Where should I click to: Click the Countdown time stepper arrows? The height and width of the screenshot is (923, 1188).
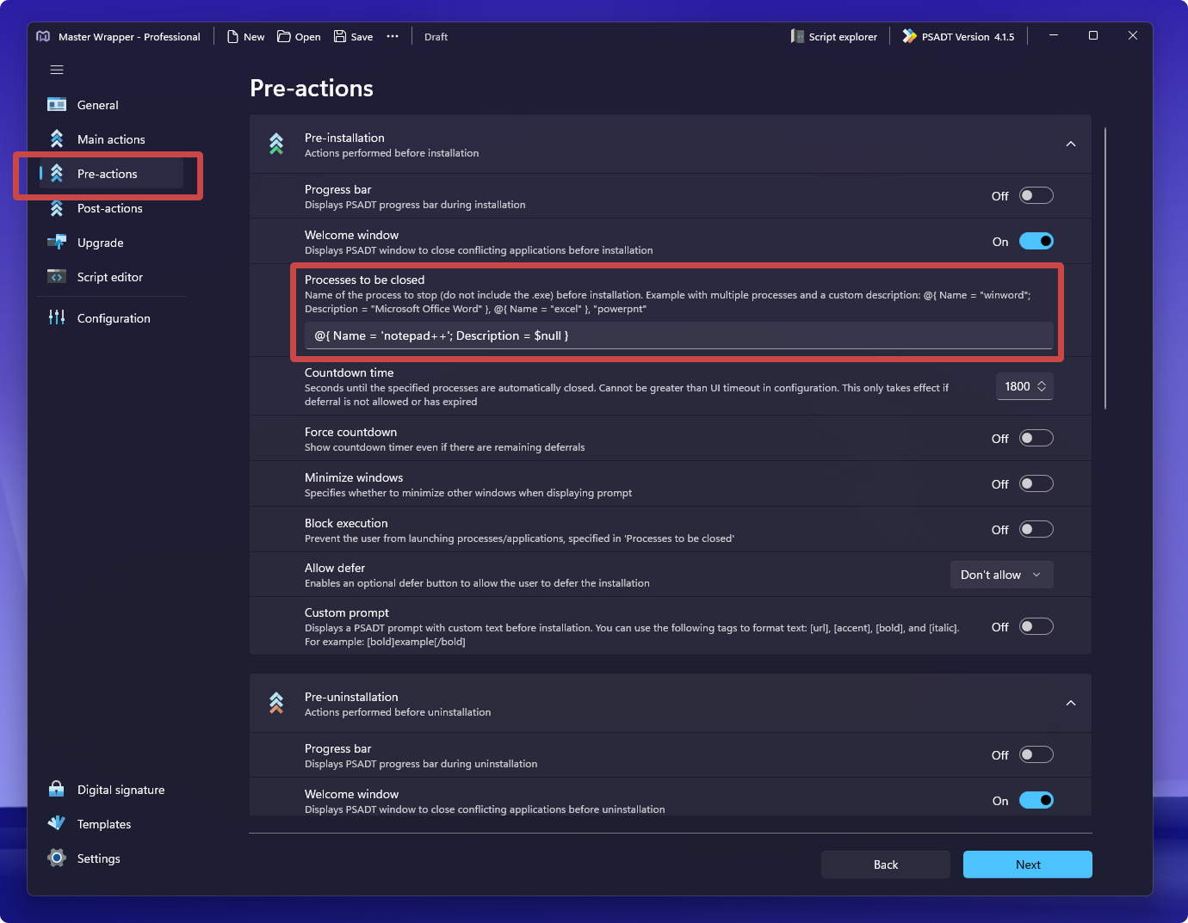click(x=1042, y=386)
